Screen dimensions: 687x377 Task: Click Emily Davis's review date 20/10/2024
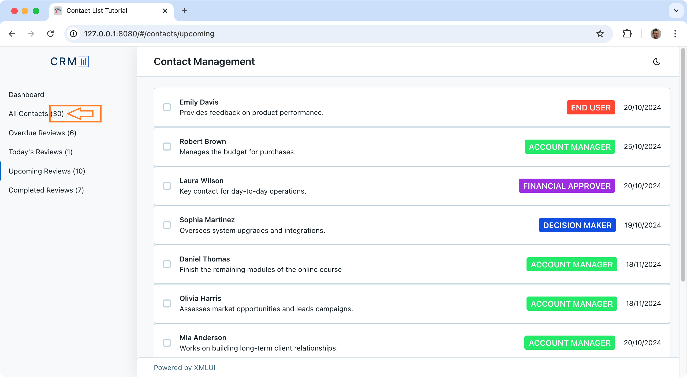(642, 107)
